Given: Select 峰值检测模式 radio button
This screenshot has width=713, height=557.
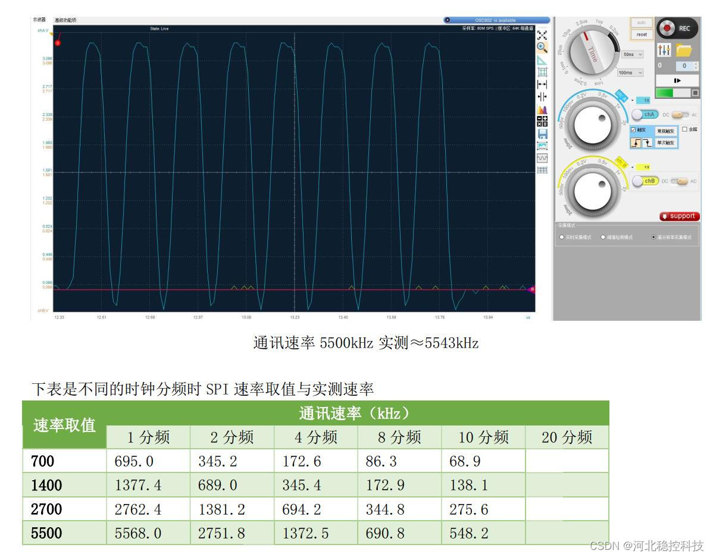Looking at the screenshot, I should (603, 237).
